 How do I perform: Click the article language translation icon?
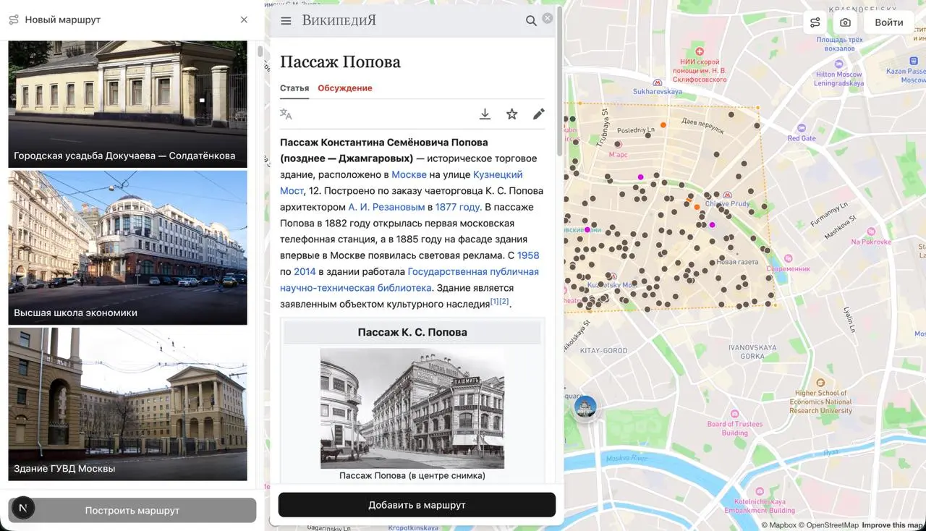pyautogui.click(x=286, y=114)
